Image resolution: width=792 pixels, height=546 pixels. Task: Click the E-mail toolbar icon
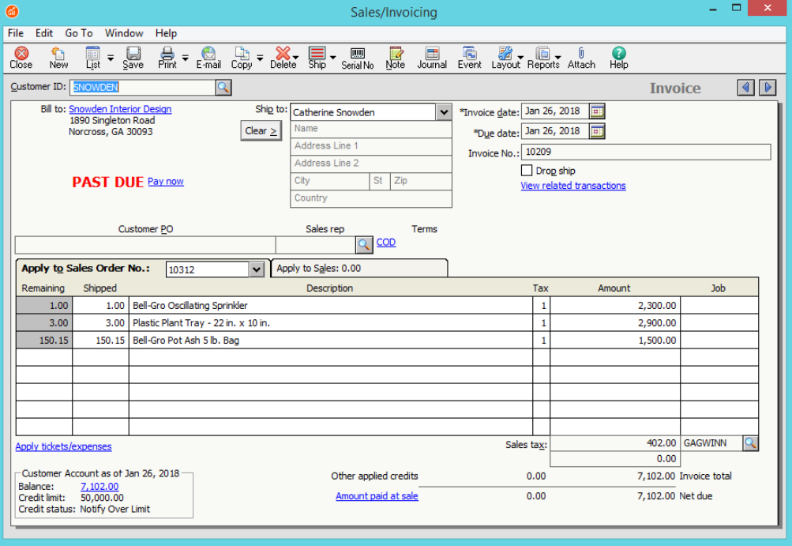coord(208,58)
